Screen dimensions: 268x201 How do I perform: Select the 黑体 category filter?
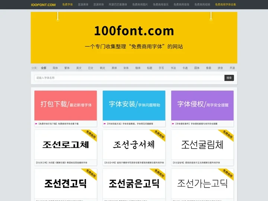(114, 68)
